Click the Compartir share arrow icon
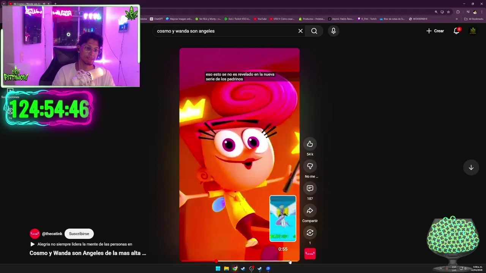 pos(310,210)
